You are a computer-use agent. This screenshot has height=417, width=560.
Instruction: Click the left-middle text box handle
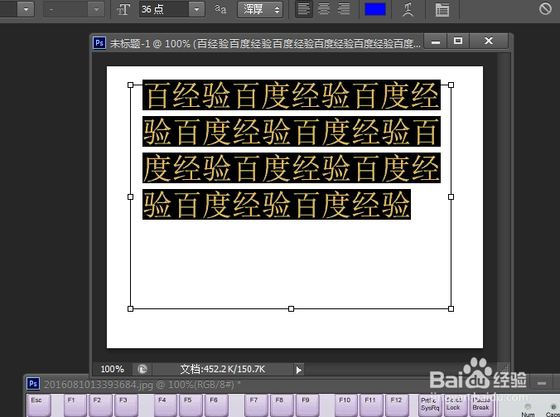(130, 196)
